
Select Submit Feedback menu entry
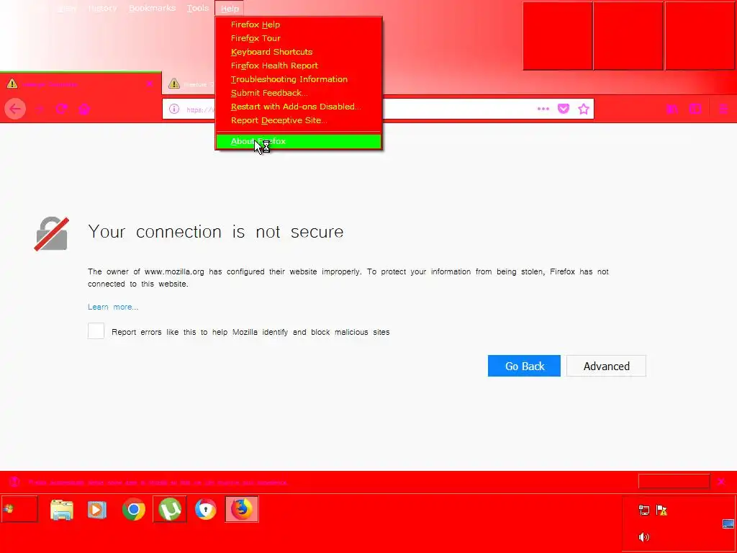pyautogui.click(x=299, y=93)
